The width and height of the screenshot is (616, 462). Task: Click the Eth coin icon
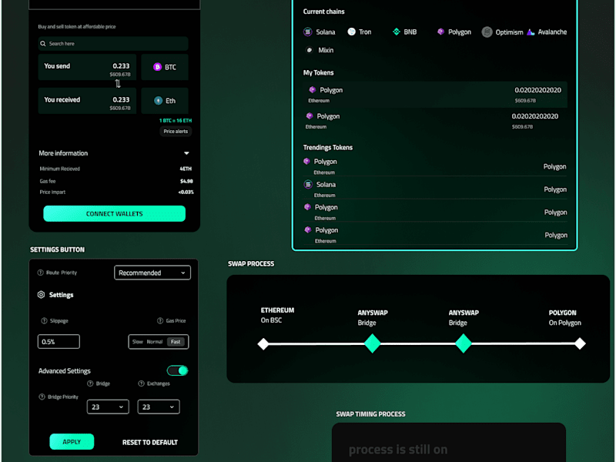pyautogui.click(x=158, y=101)
